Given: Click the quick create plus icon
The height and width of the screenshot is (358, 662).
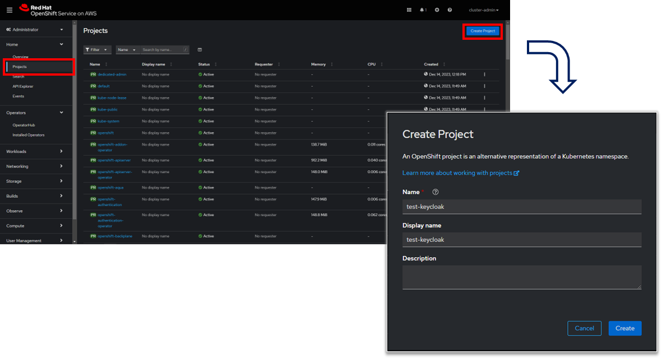Looking at the screenshot, I should click(x=437, y=10).
